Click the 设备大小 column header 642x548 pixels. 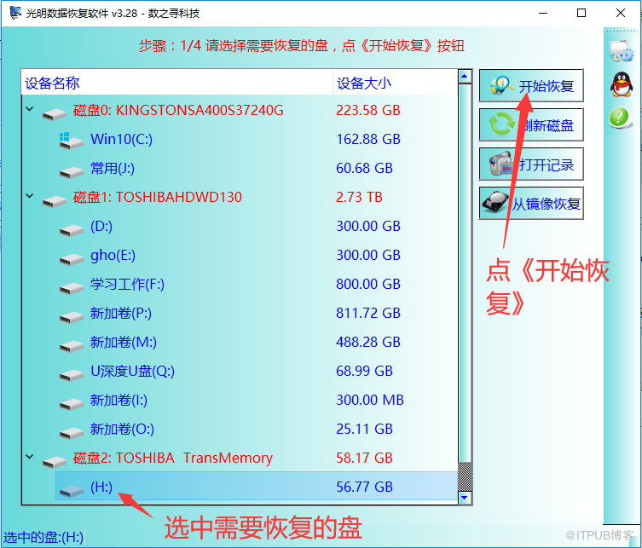click(x=395, y=83)
